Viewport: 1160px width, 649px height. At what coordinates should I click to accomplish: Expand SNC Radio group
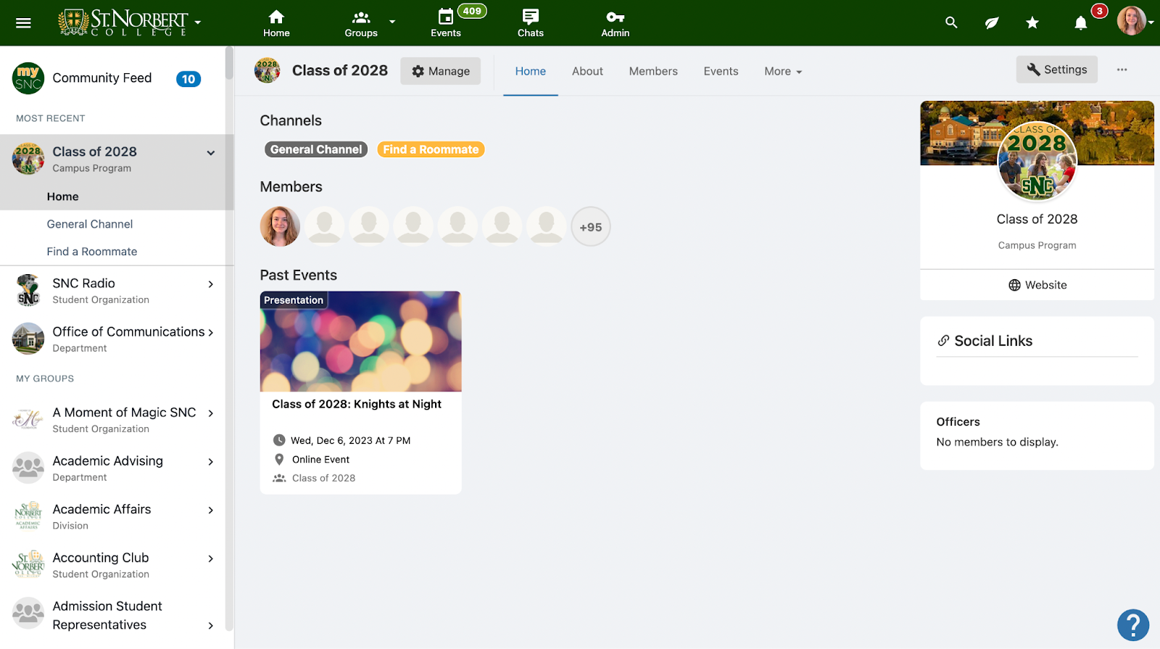(210, 284)
